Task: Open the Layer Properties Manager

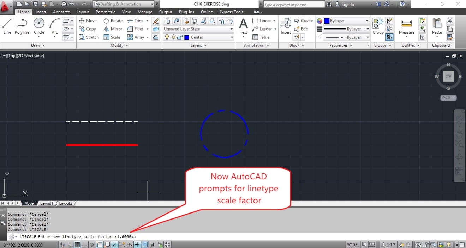Action: (x=167, y=20)
